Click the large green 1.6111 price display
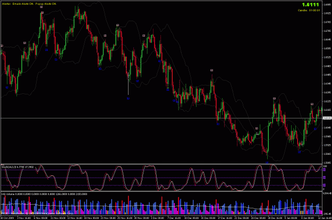The width and height of the screenshot is (332, 220). tap(310, 5)
